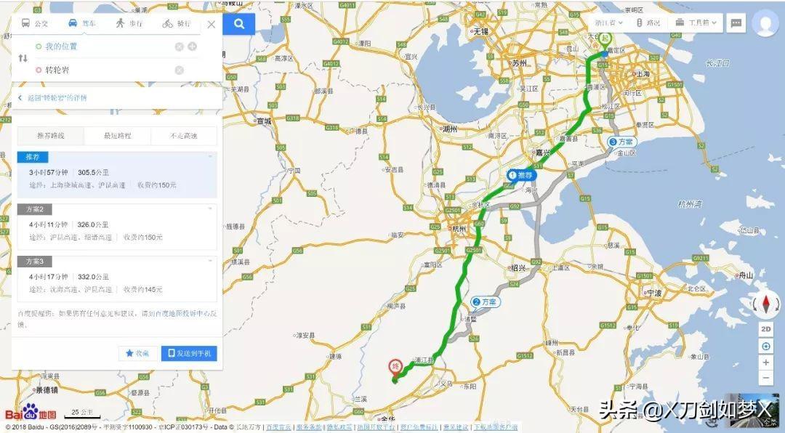Expand the 浙江省 region dropdown
This screenshot has height=433, width=785.
click(608, 23)
